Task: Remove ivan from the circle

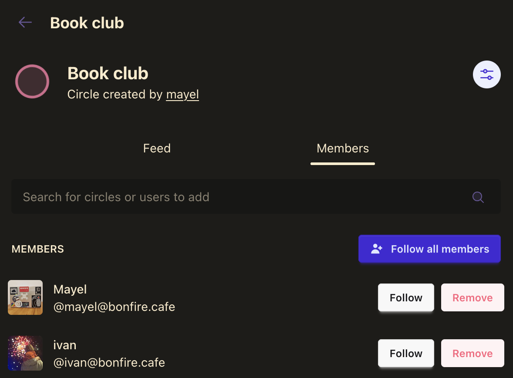Action: point(472,353)
